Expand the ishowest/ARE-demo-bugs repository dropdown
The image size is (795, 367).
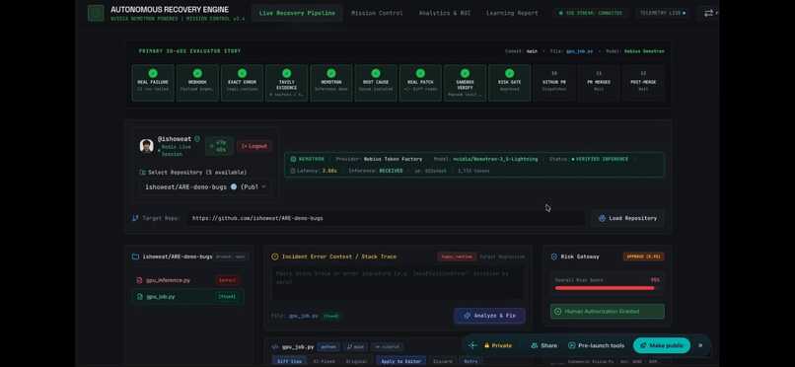coord(205,186)
